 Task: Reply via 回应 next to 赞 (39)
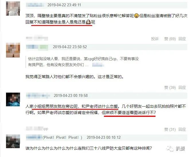(182, 87)
